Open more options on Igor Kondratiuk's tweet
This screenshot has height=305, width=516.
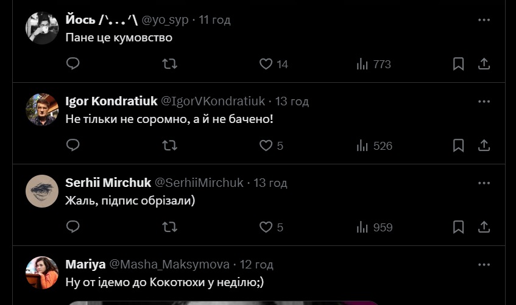484,102
